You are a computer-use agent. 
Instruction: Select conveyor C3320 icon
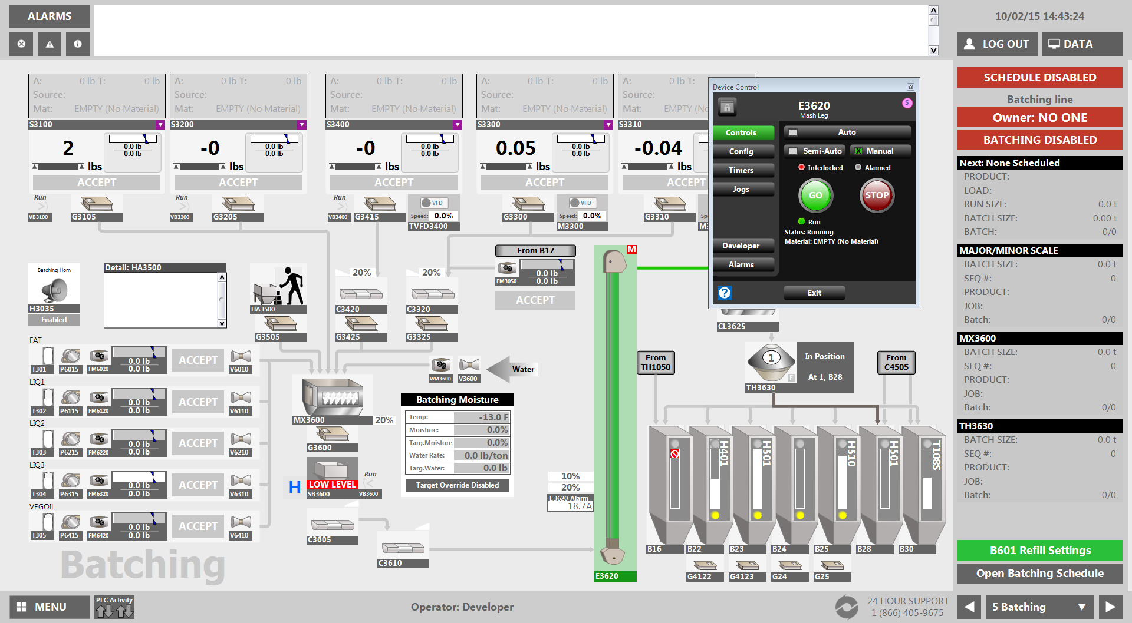(433, 293)
